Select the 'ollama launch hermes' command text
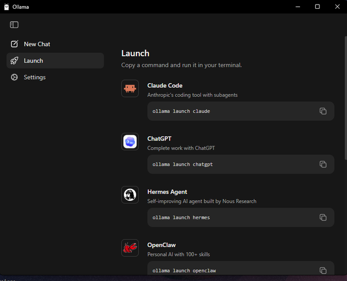Screen dimensions: 347x281 (181, 218)
